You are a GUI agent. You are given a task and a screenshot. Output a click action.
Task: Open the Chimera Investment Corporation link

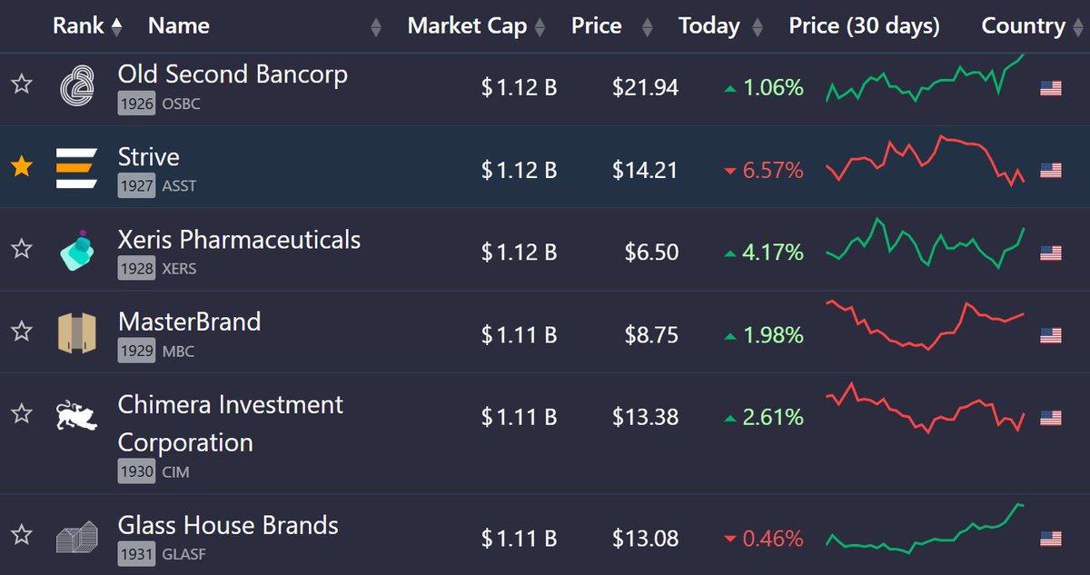[x=231, y=423]
